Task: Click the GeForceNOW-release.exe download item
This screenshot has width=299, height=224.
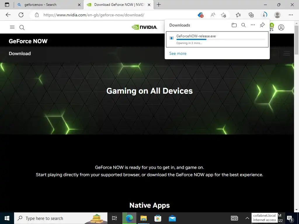Action: click(217, 39)
